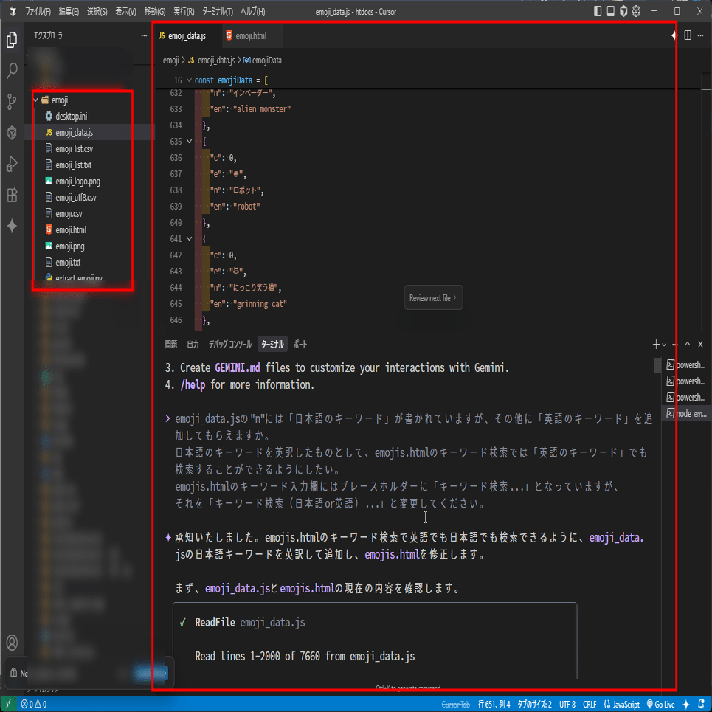Open desktop.ini in explorer

pyautogui.click(x=72, y=117)
